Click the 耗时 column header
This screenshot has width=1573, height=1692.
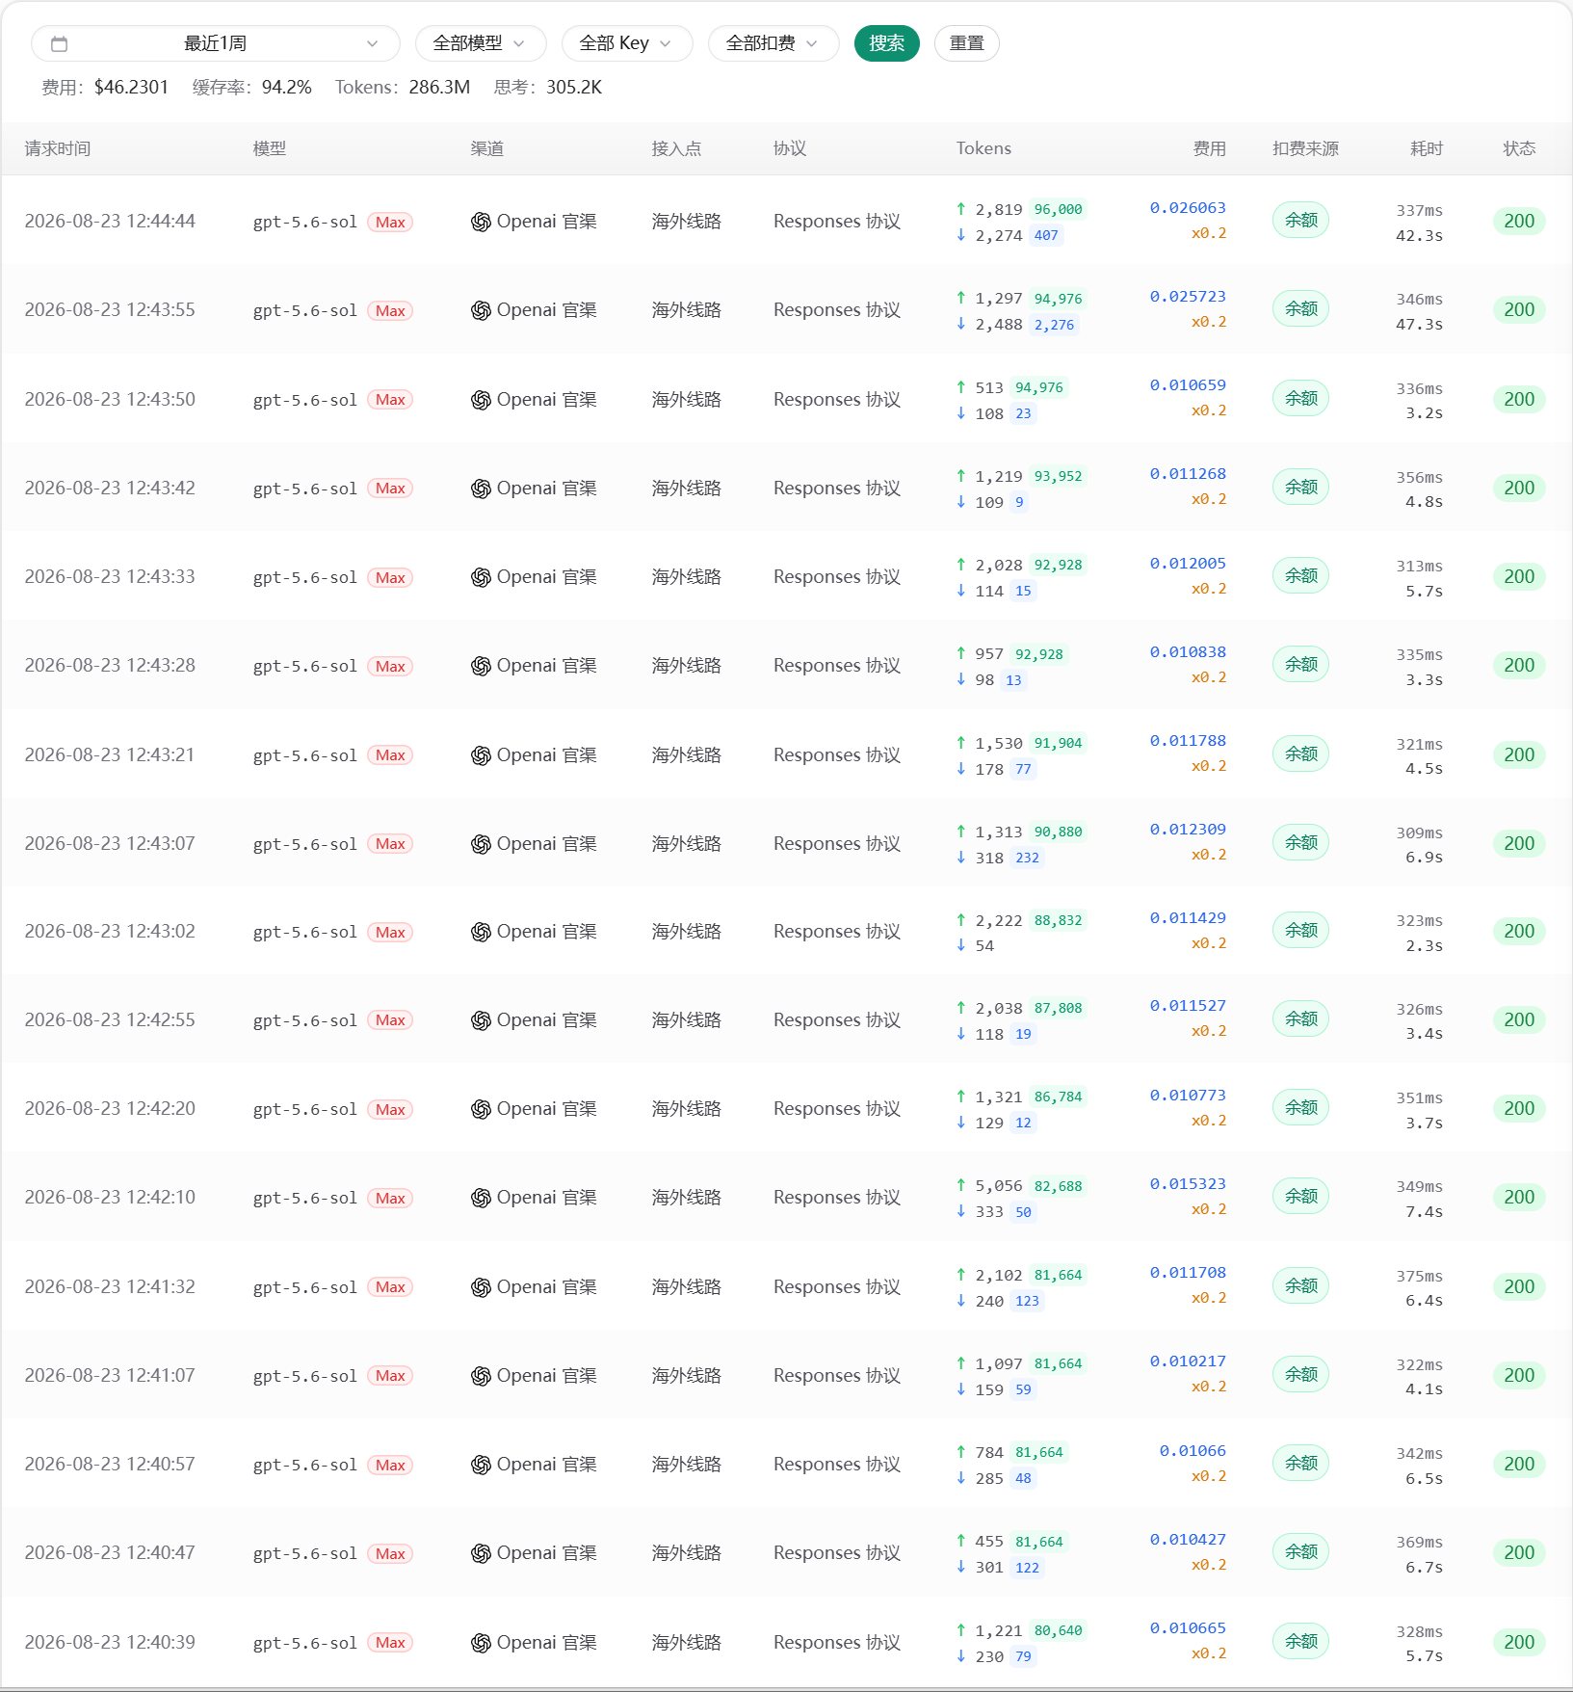click(x=1427, y=148)
